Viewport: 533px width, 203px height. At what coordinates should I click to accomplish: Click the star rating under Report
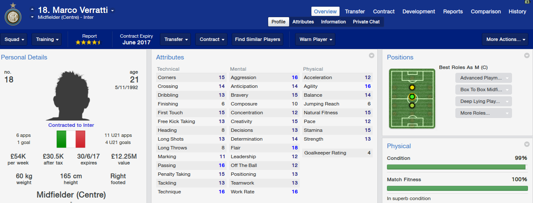point(88,42)
